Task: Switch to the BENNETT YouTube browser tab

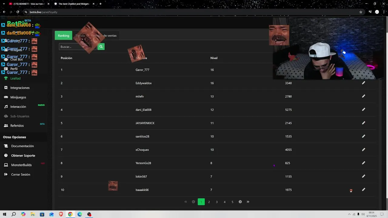Action: tap(29, 4)
